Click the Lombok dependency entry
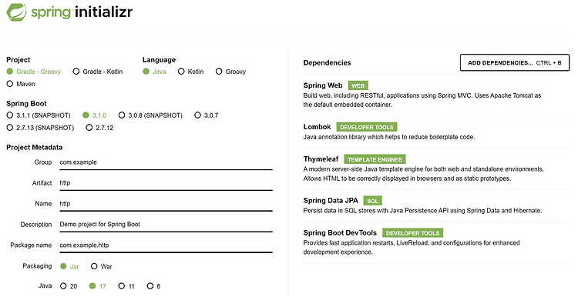Viewport: 578px width, 297px height. (x=436, y=132)
